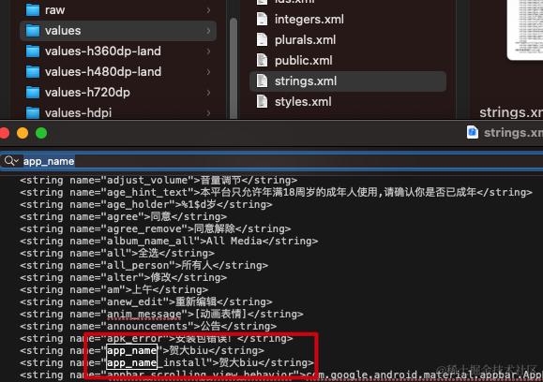The height and width of the screenshot is (382, 543).
Task: Click the highlighted app_name match in app_name_install line
Action: (131, 362)
